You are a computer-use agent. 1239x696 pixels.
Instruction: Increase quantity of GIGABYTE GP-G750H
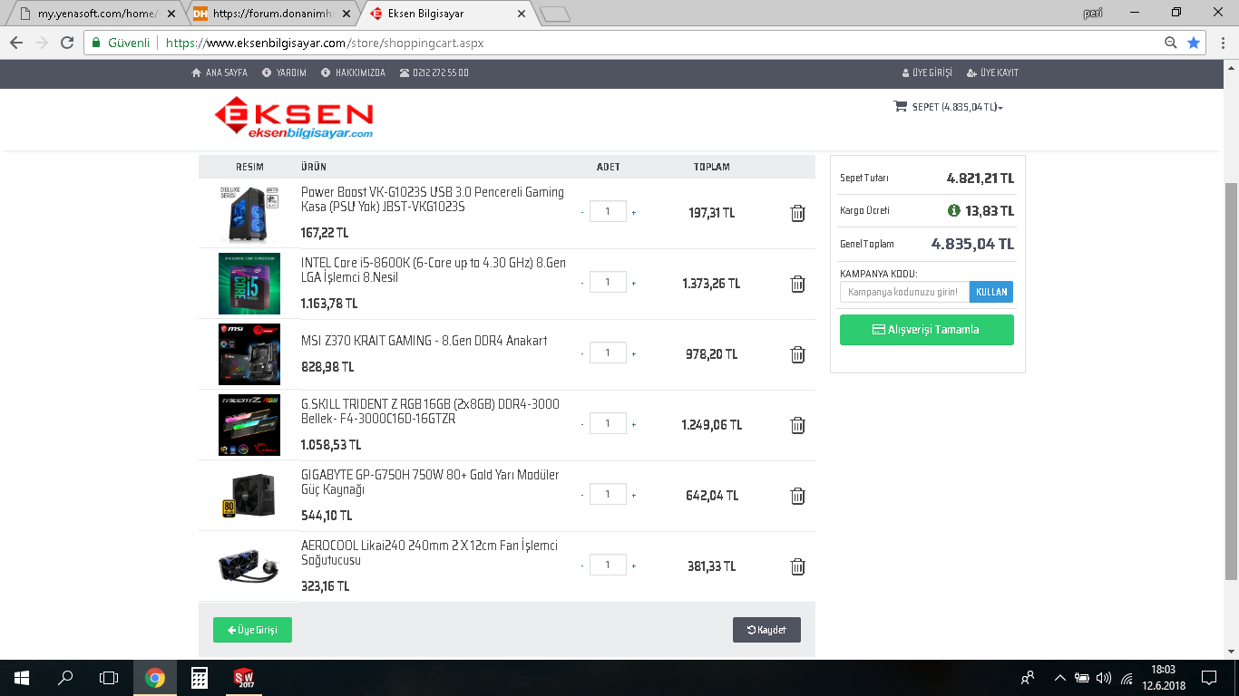(634, 496)
